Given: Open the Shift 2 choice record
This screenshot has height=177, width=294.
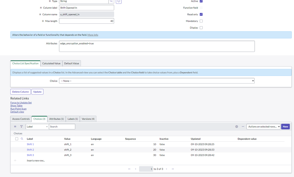Looking at the screenshot, I should [x=30, y=150].
